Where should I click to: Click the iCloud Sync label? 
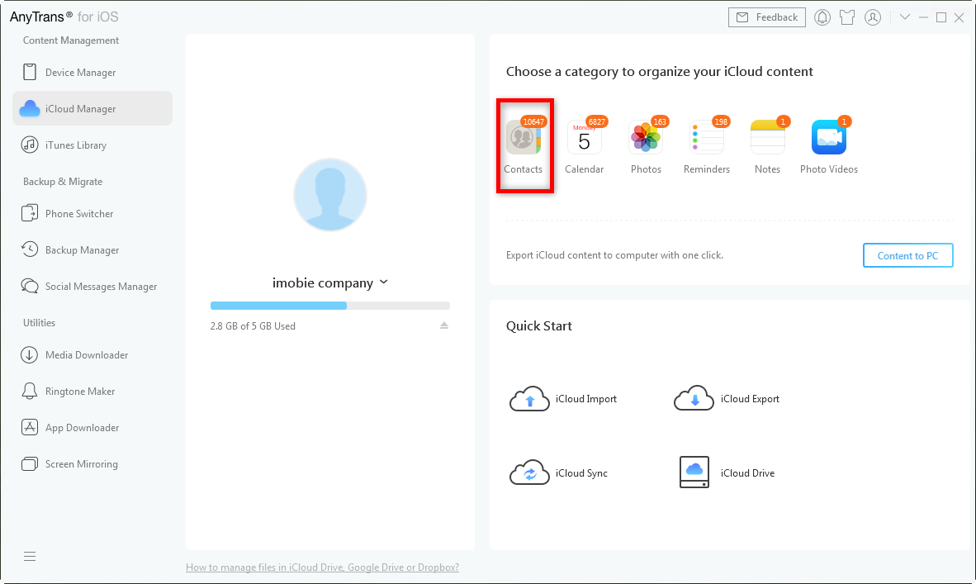tap(581, 472)
